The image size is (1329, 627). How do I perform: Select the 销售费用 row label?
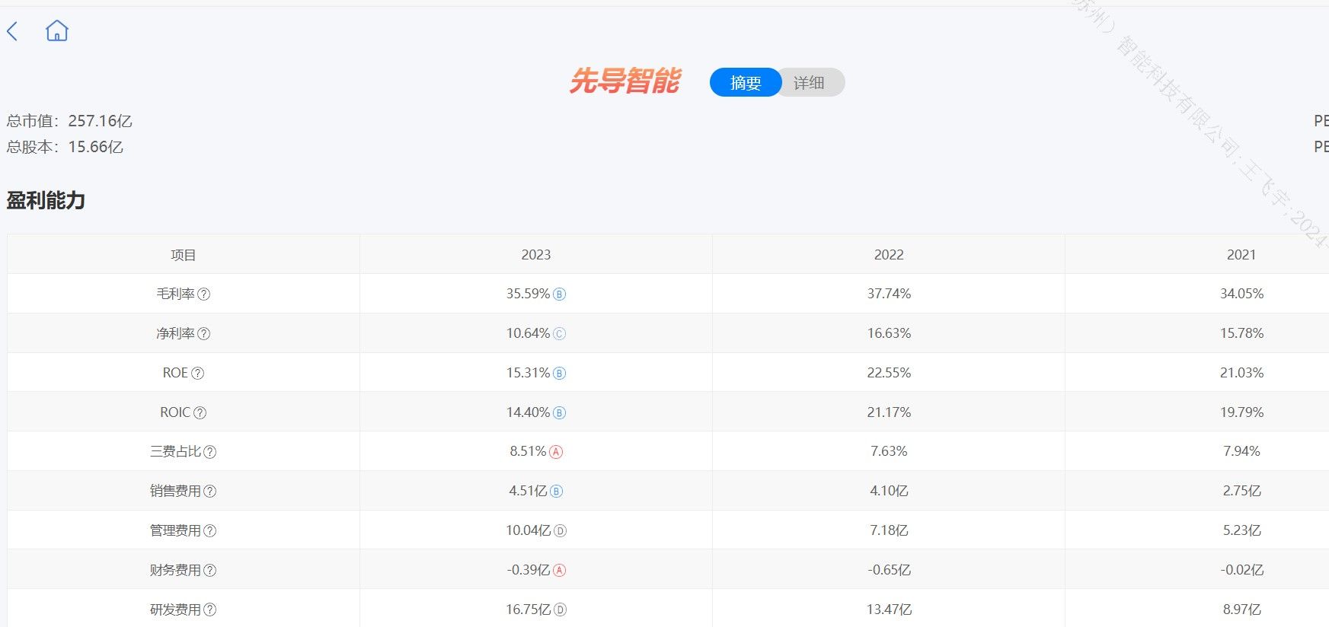tap(176, 491)
